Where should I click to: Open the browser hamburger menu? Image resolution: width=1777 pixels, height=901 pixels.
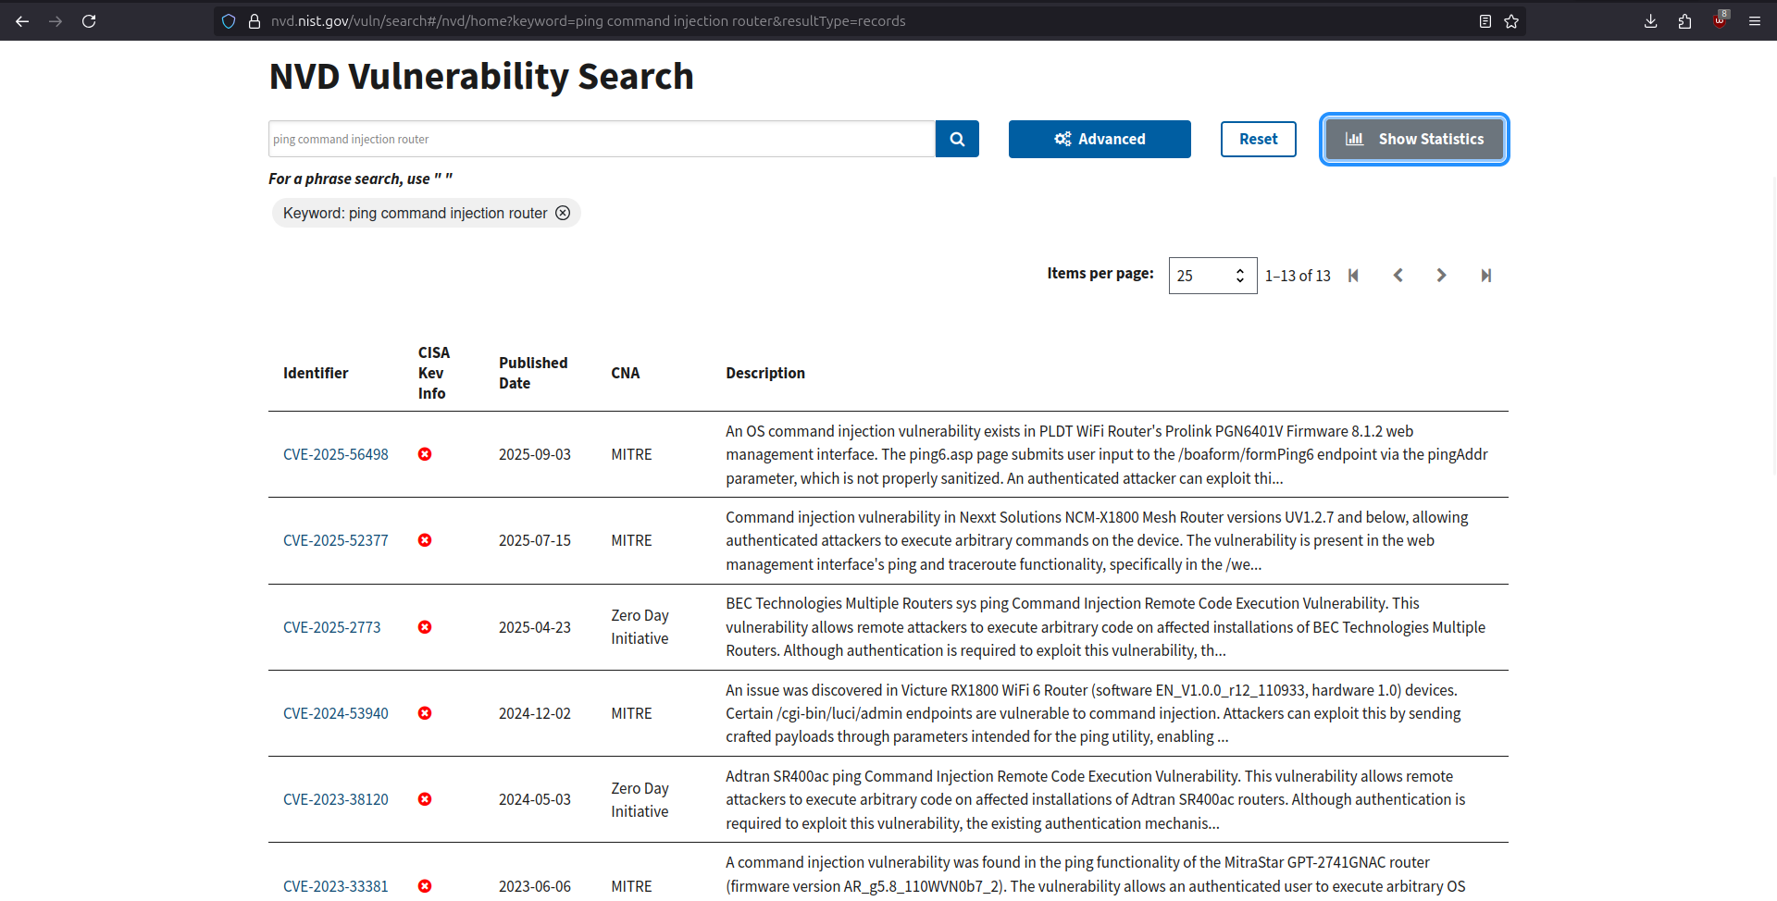pyautogui.click(x=1755, y=20)
